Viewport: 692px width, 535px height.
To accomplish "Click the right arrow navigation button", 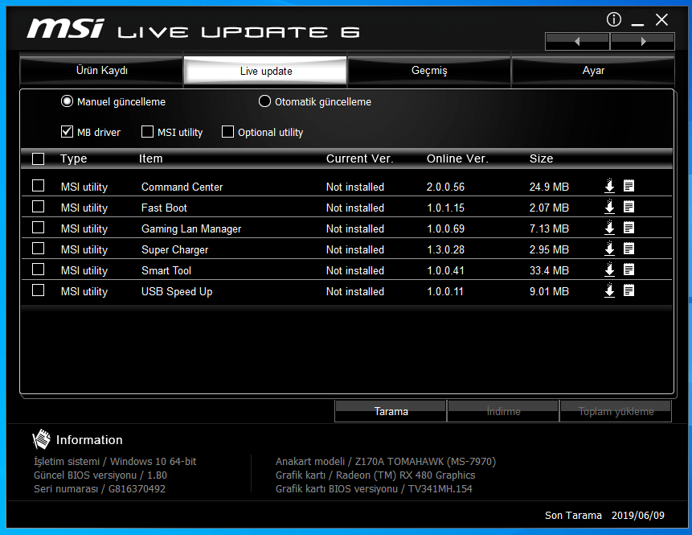I will [643, 42].
